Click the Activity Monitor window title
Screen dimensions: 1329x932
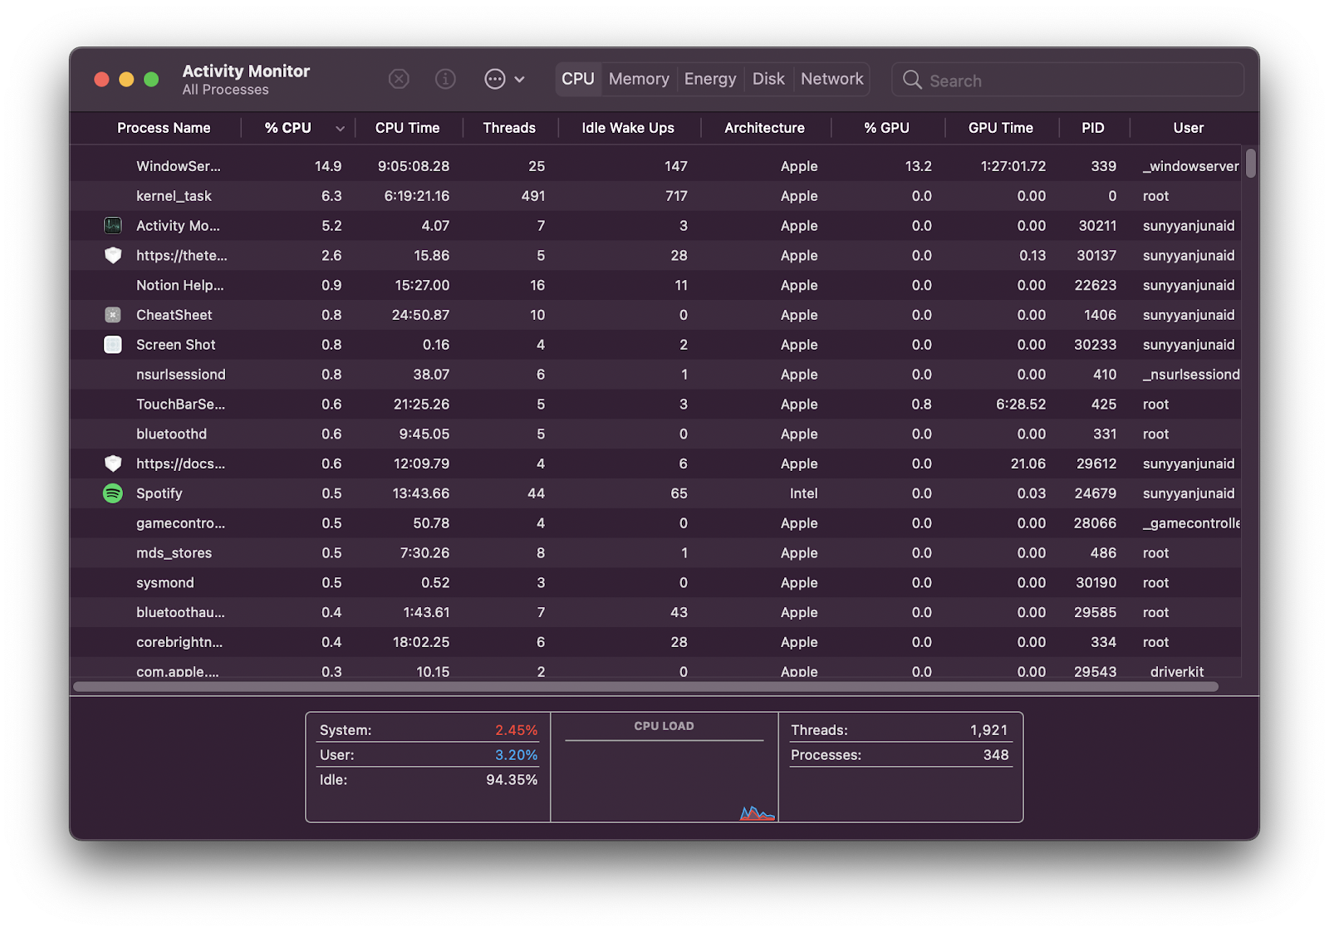tap(246, 71)
